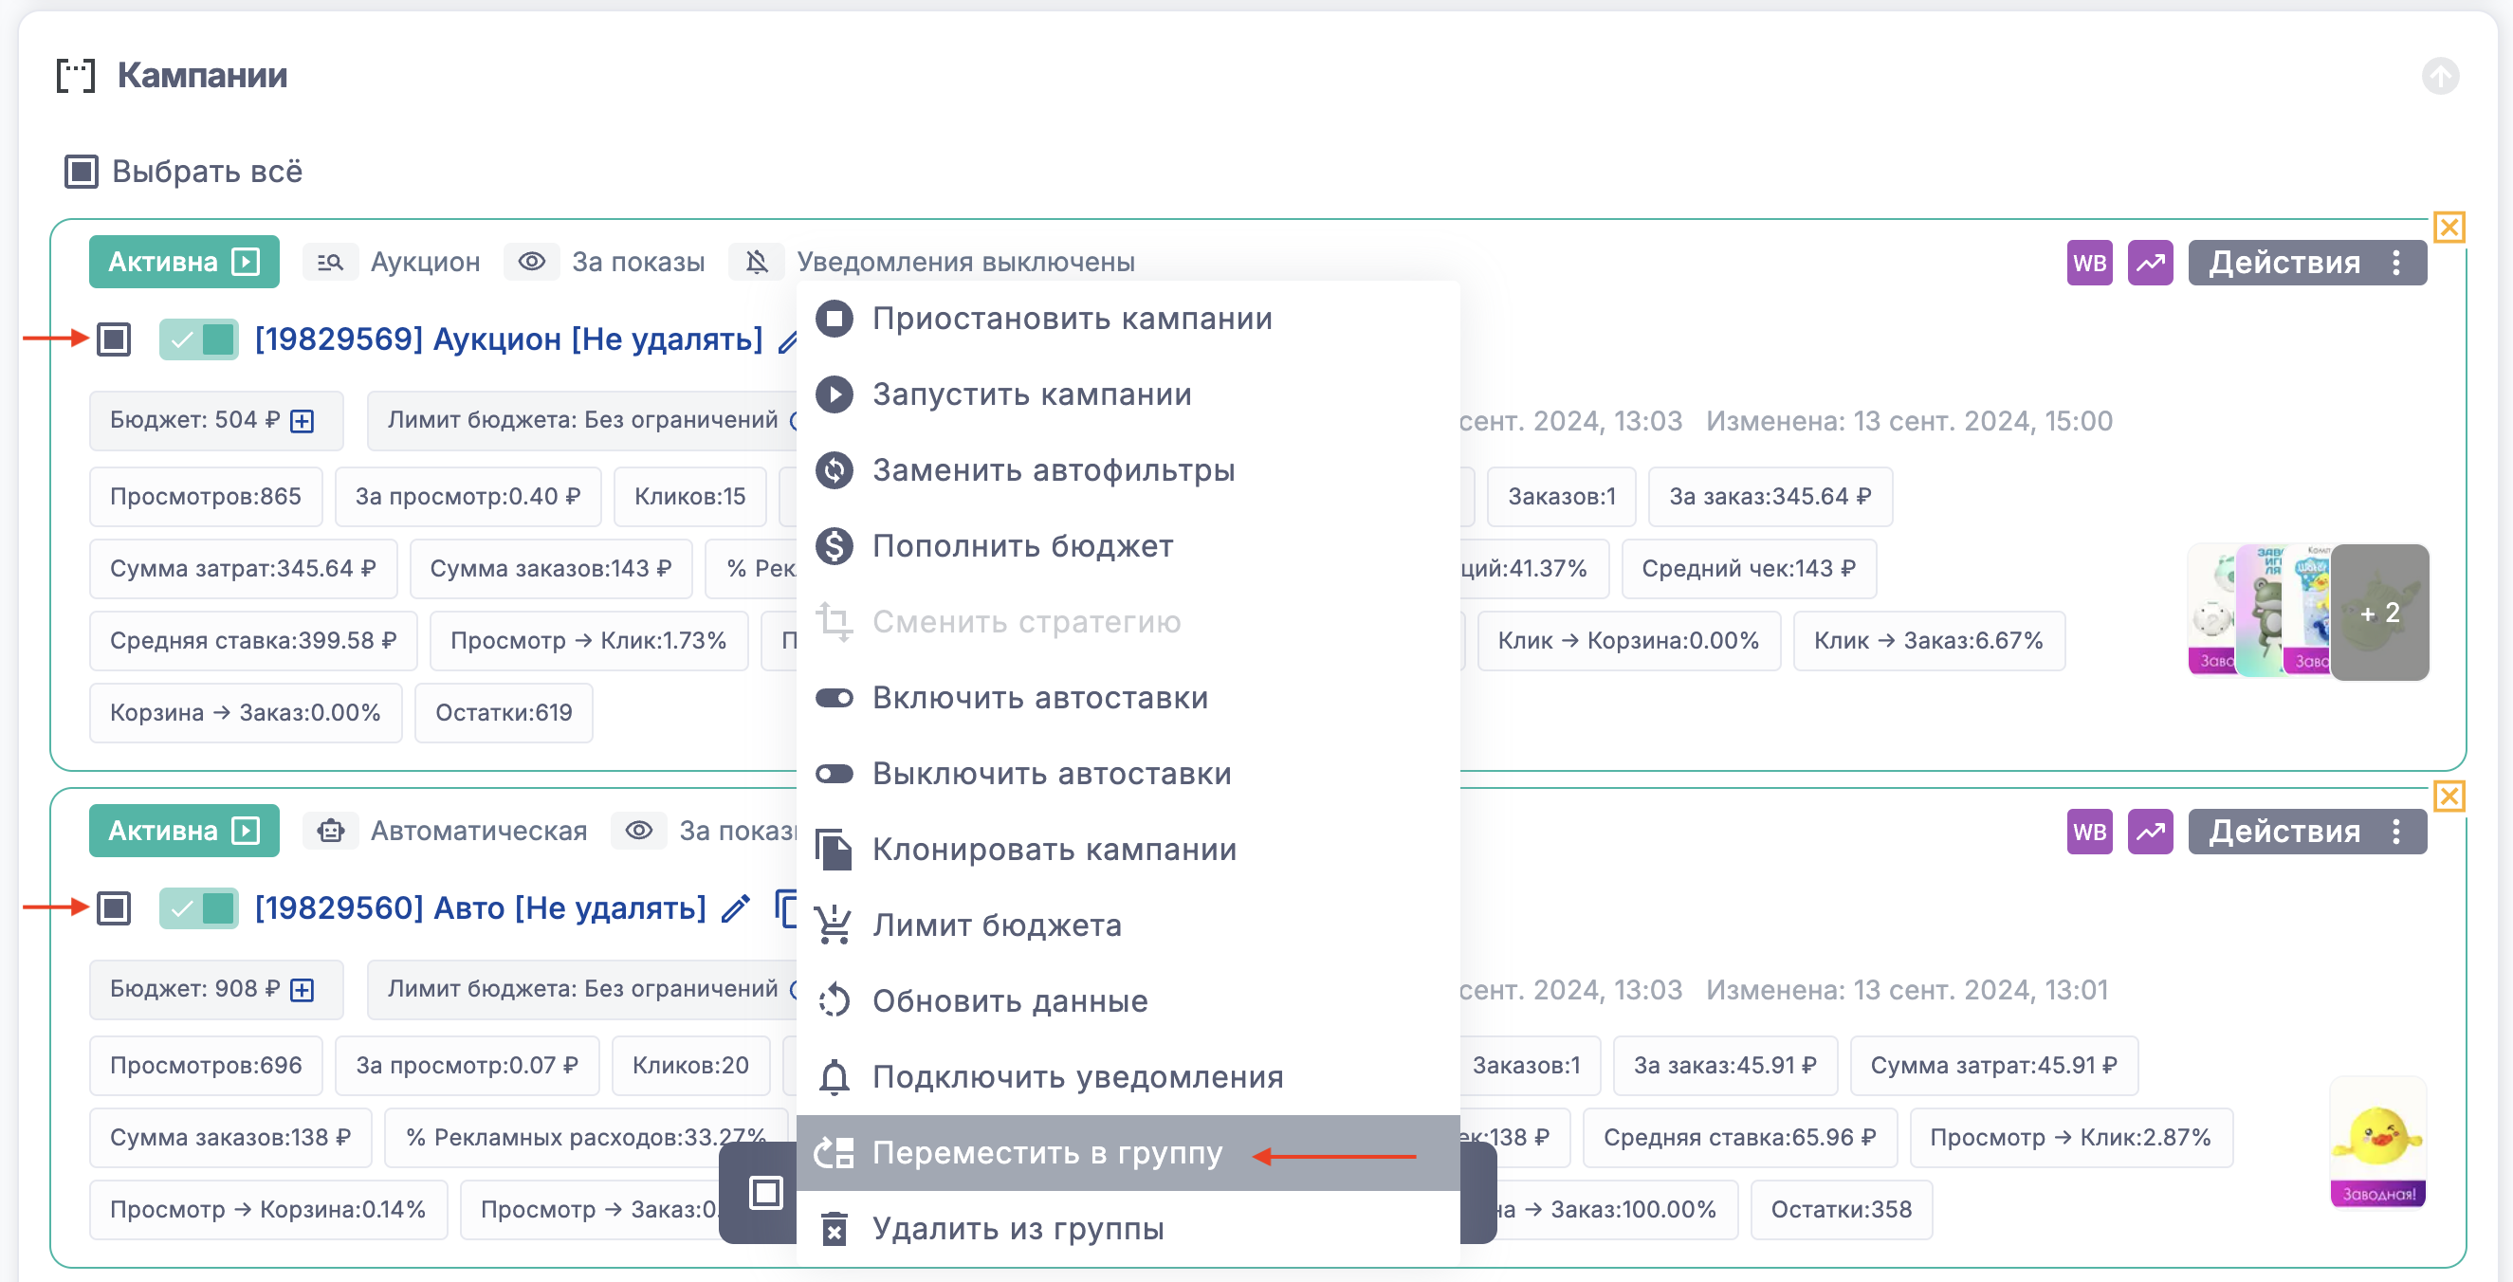Click plus icon next to Бюджет: 504 ₽
The width and height of the screenshot is (2513, 1282).
[x=303, y=420]
